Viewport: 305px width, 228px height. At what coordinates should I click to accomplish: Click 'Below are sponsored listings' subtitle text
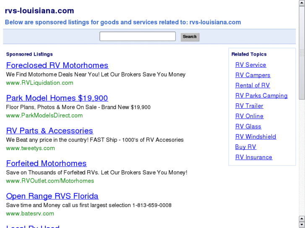(x=123, y=22)
